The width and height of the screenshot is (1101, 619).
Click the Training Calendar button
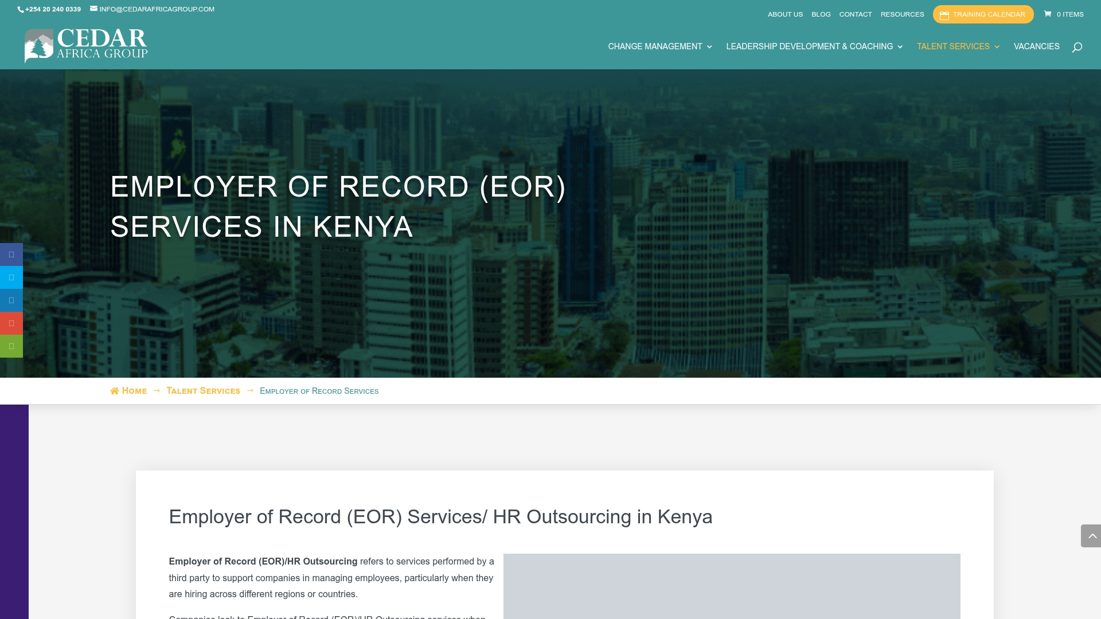983,14
